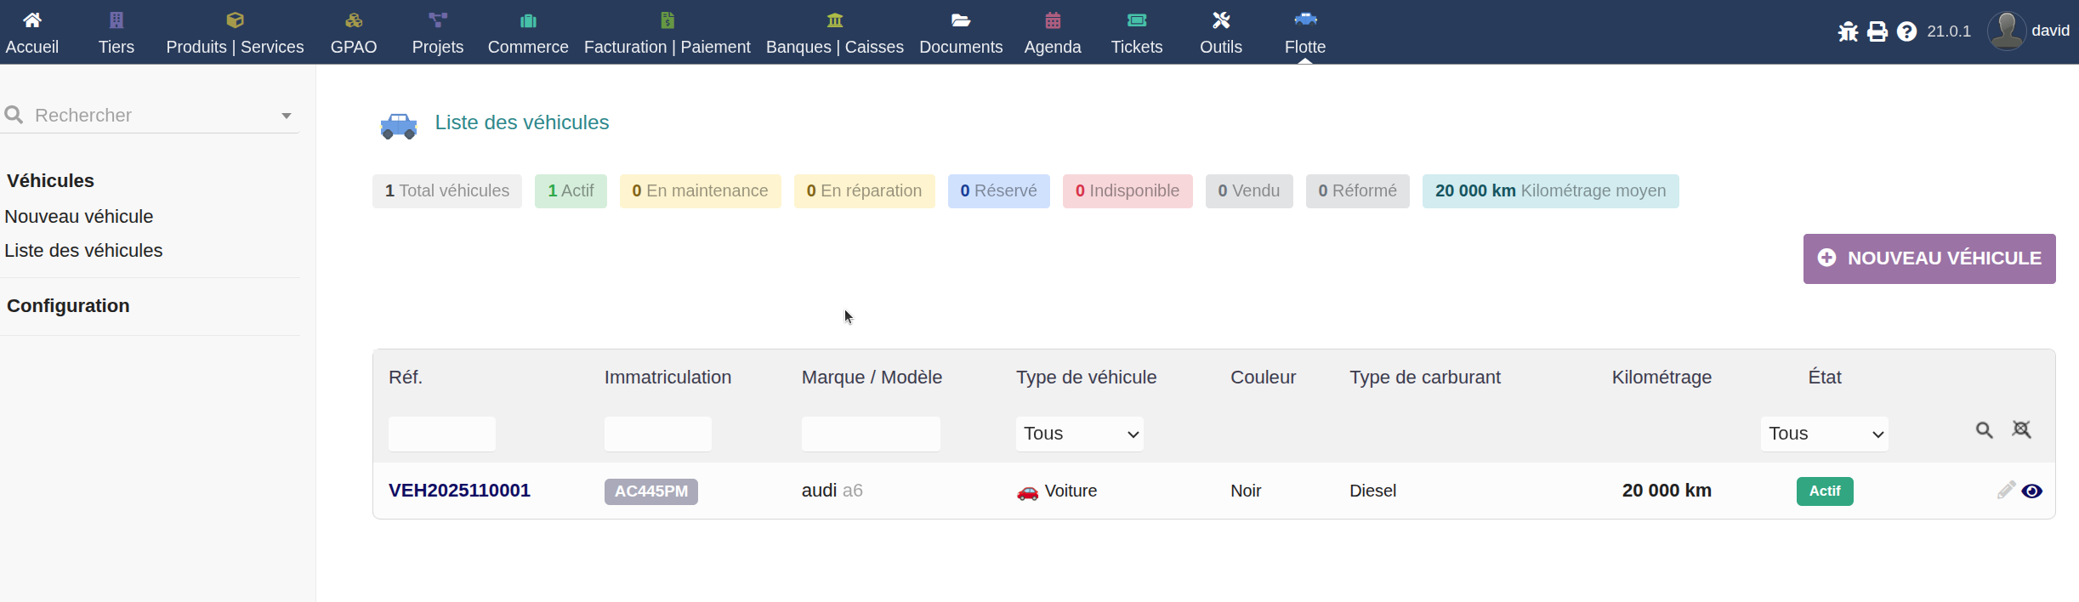Click the 0 Indisponible red badge

(1128, 191)
